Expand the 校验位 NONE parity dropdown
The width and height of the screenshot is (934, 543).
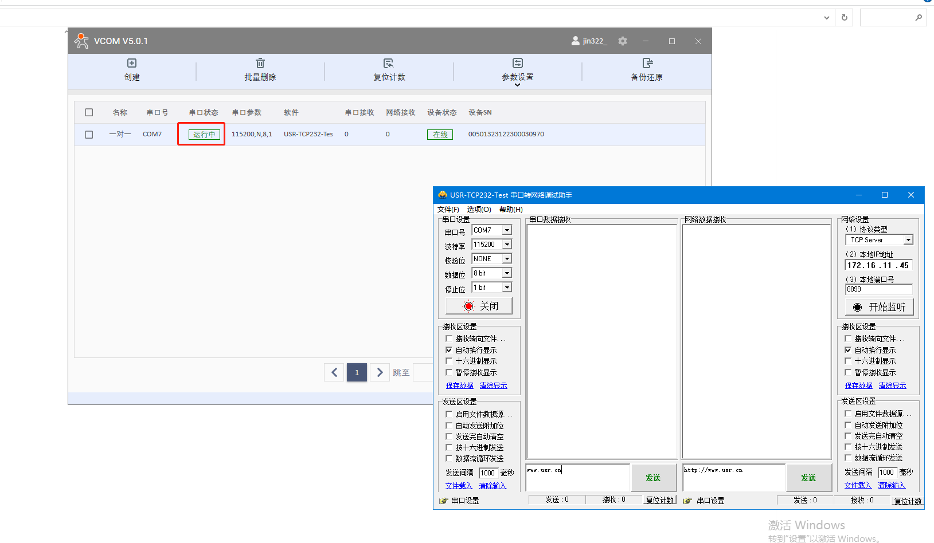[x=507, y=259]
